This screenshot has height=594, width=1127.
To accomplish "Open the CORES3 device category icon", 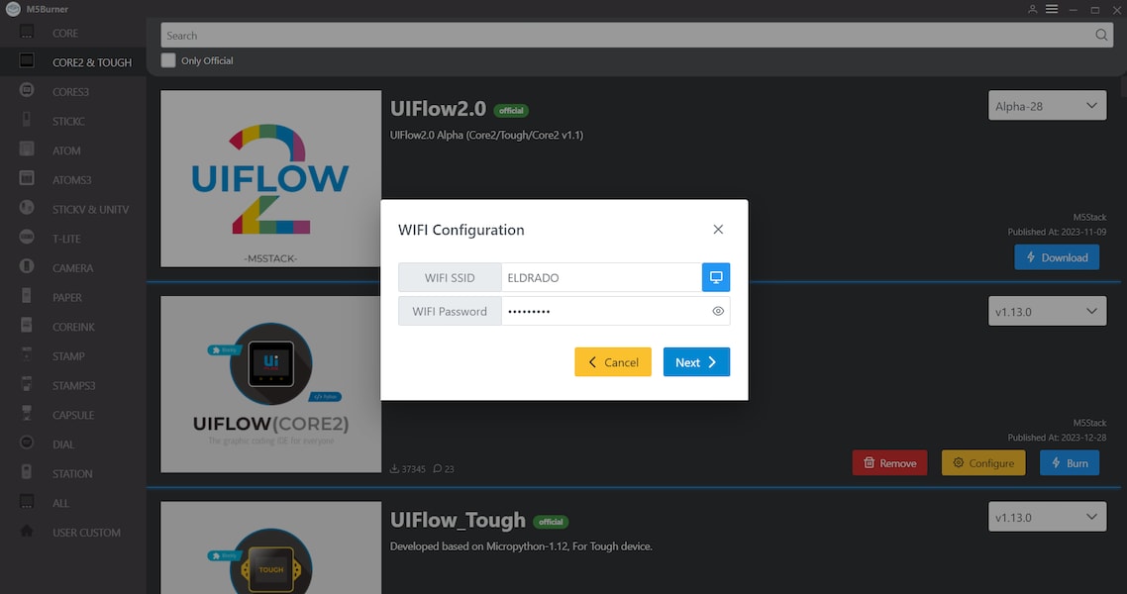I will pyautogui.click(x=27, y=90).
